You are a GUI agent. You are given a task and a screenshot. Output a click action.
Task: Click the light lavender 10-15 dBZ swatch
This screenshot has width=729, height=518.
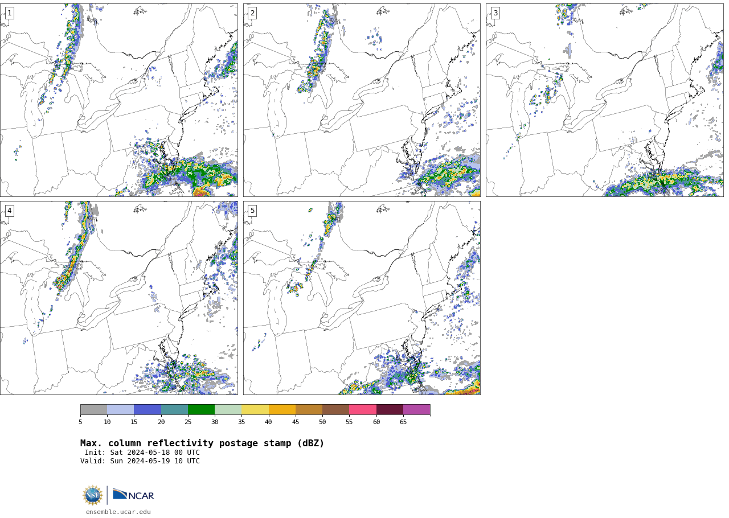(x=120, y=410)
